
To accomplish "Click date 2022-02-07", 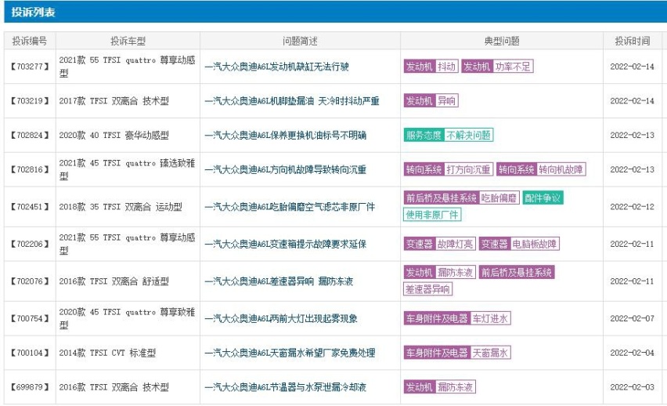I will click(x=632, y=319).
